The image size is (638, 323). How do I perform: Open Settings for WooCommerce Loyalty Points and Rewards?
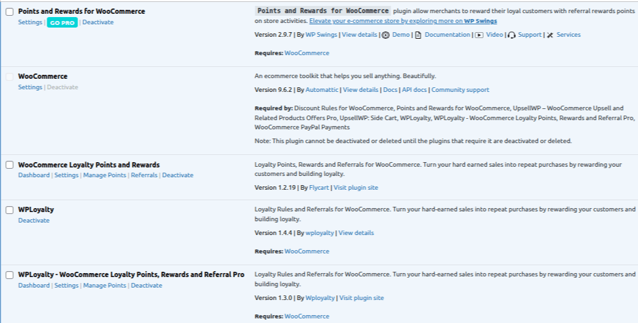(x=66, y=175)
